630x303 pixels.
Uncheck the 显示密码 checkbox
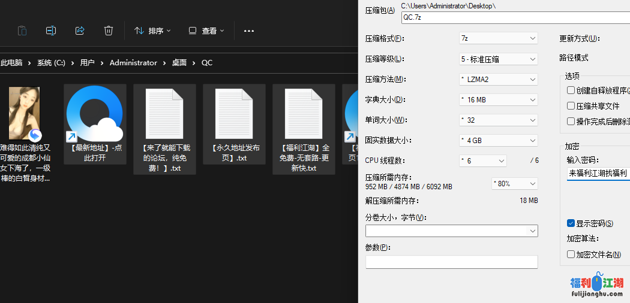click(571, 223)
